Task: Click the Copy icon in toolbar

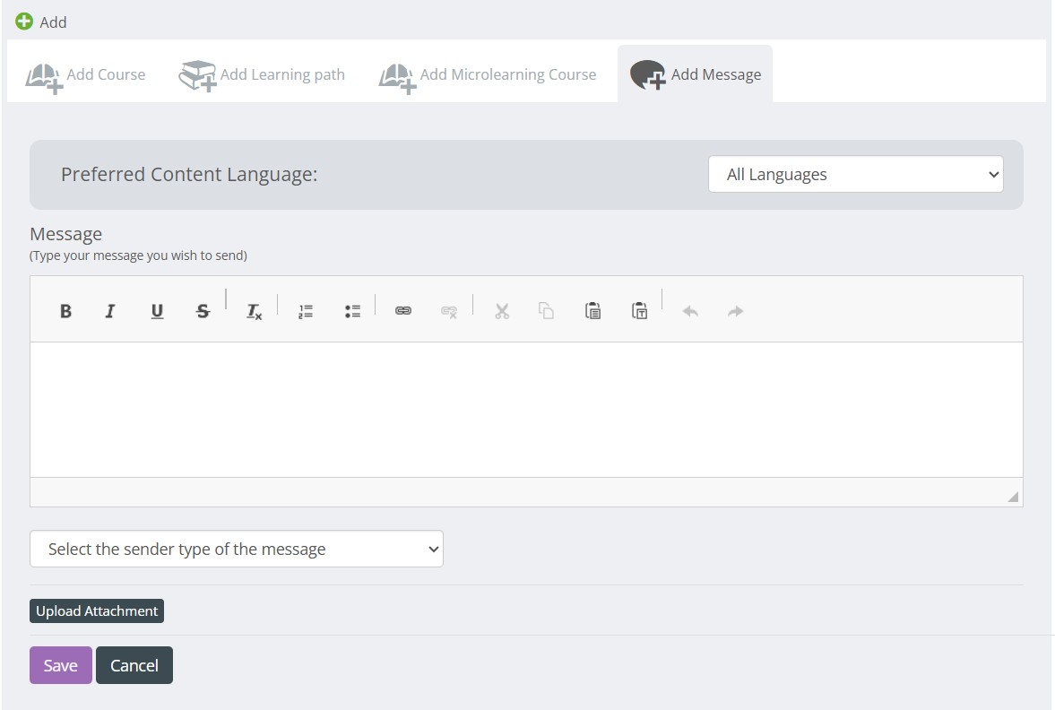Action: tap(547, 311)
